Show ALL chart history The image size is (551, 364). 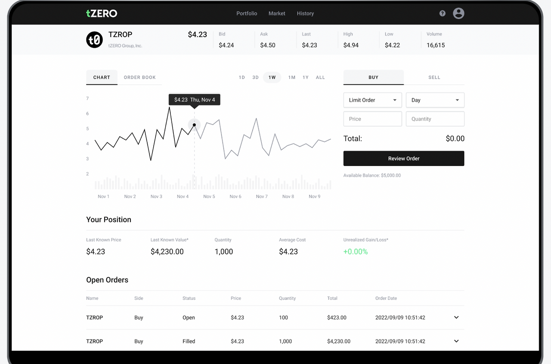pyautogui.click(x=320, y=77)
